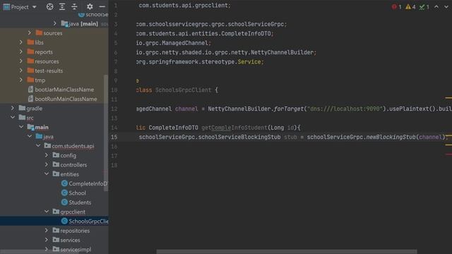Screen dimensions: 452x254
Task: Go to previous highlighted error arrow
Action: click(x=436, y=7)
